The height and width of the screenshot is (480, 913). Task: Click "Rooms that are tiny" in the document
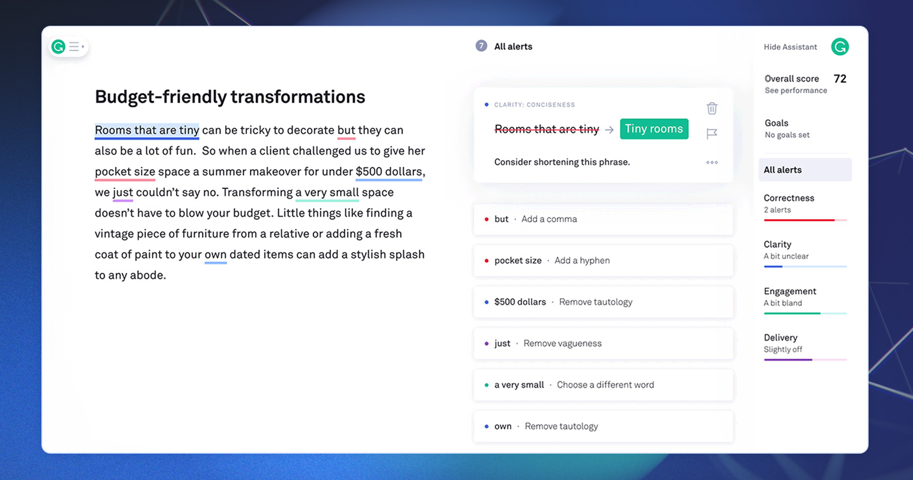(147, 130)
